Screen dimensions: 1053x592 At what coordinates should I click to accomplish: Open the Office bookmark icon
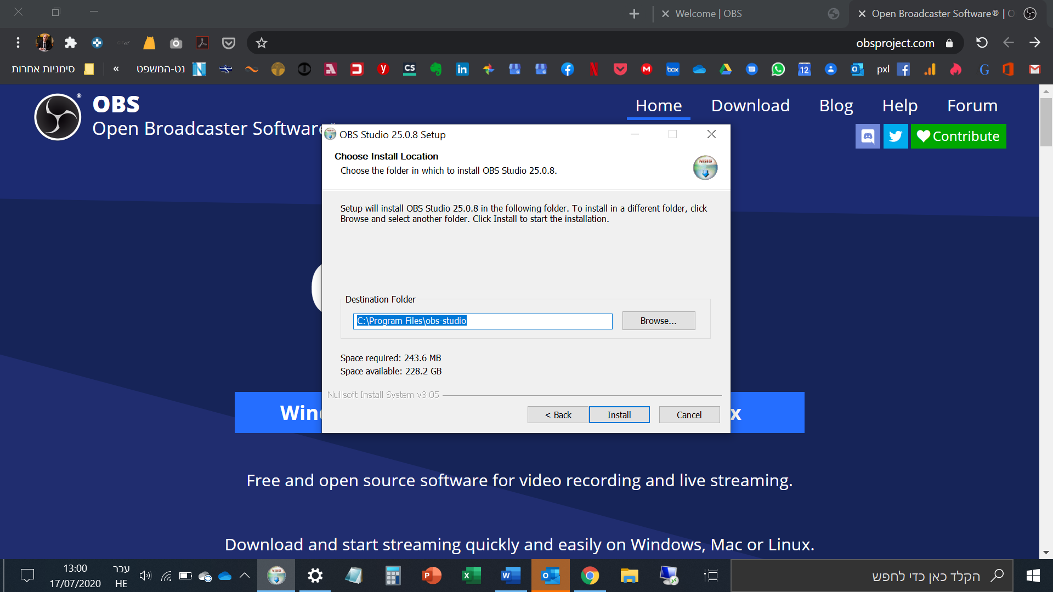[1009, 69]
